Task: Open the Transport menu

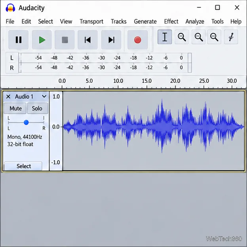Action: coord(91,21)
